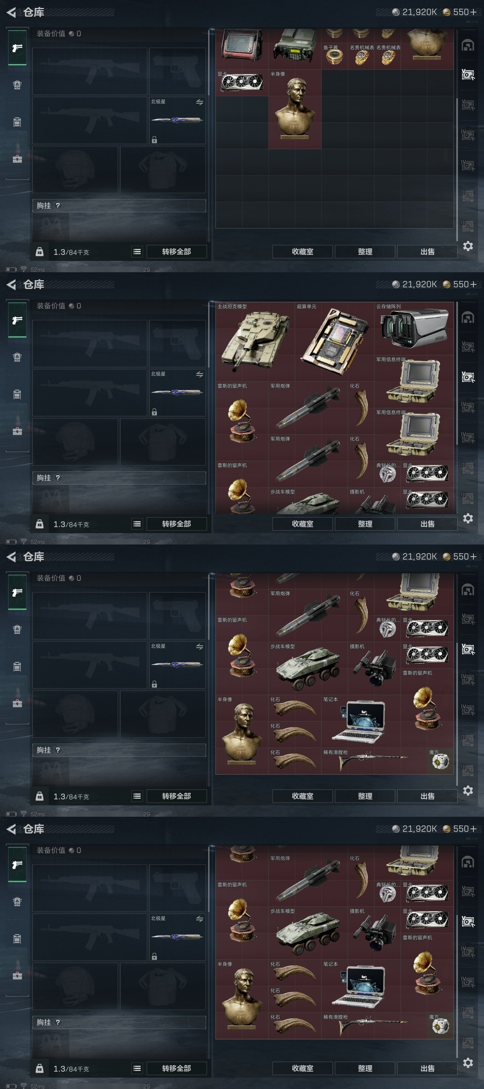
Task: Open settings gear in the topmost warehouse view
Action: pyautogui.click(x=468, y=246)
